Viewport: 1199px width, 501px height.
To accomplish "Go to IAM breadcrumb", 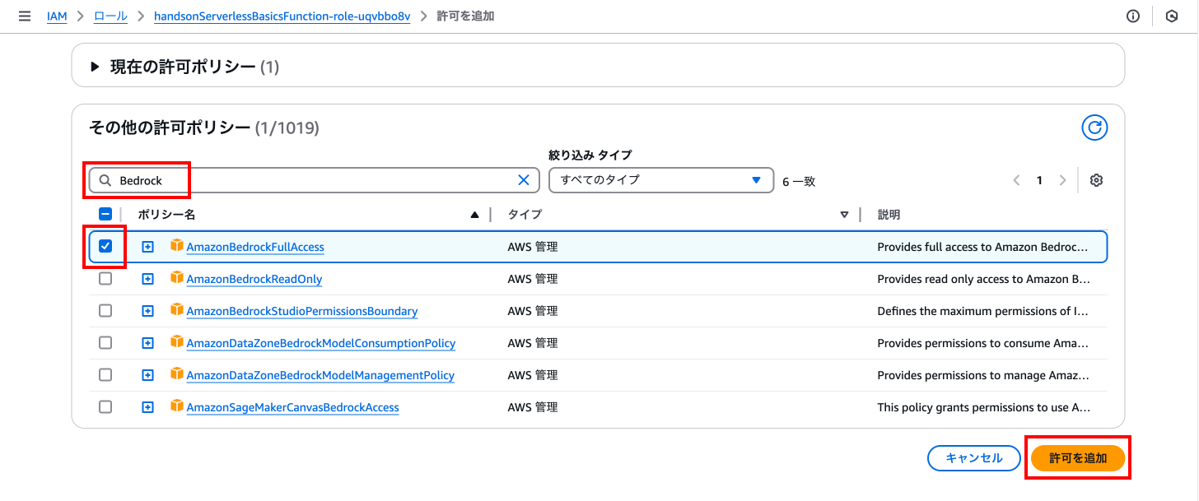I will click(57, 16).
